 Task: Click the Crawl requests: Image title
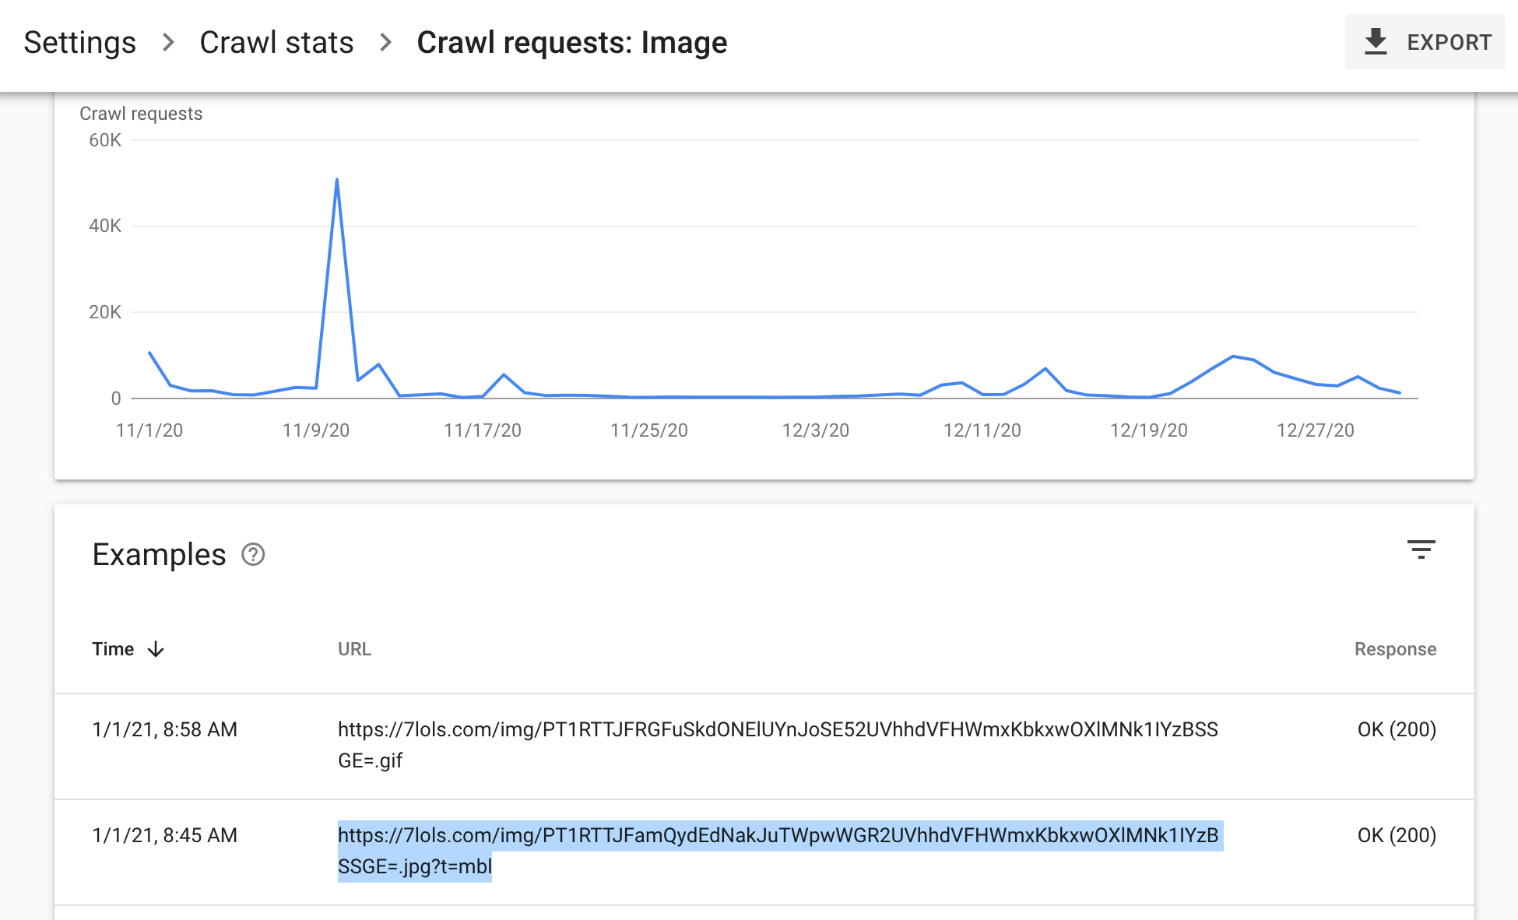[x=572, y=43]
